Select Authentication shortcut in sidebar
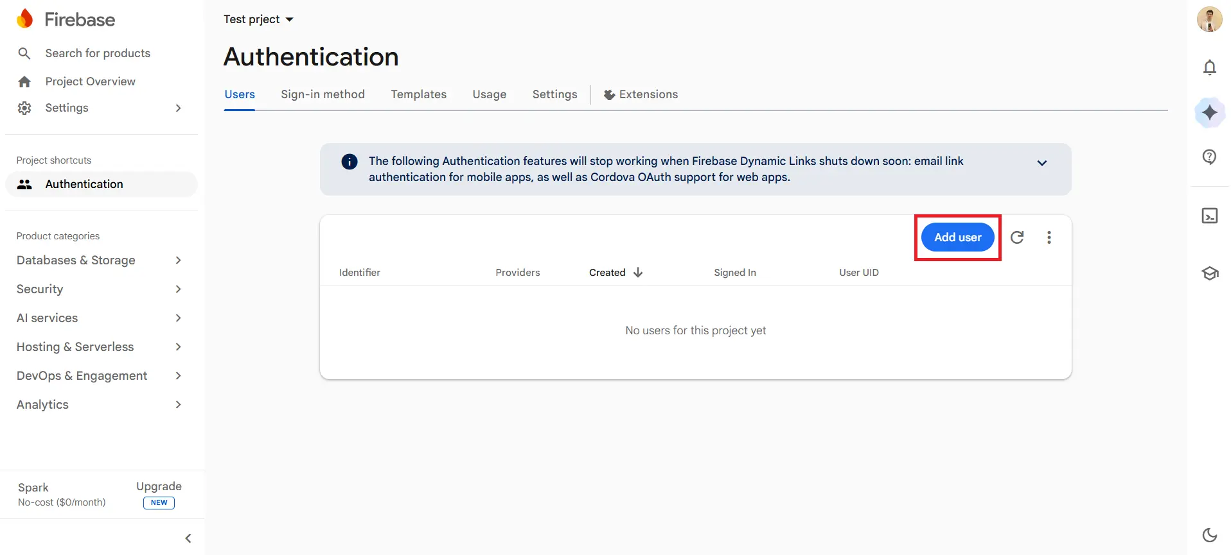Viewport: 1231px width, 555px height. coord(102,184)
